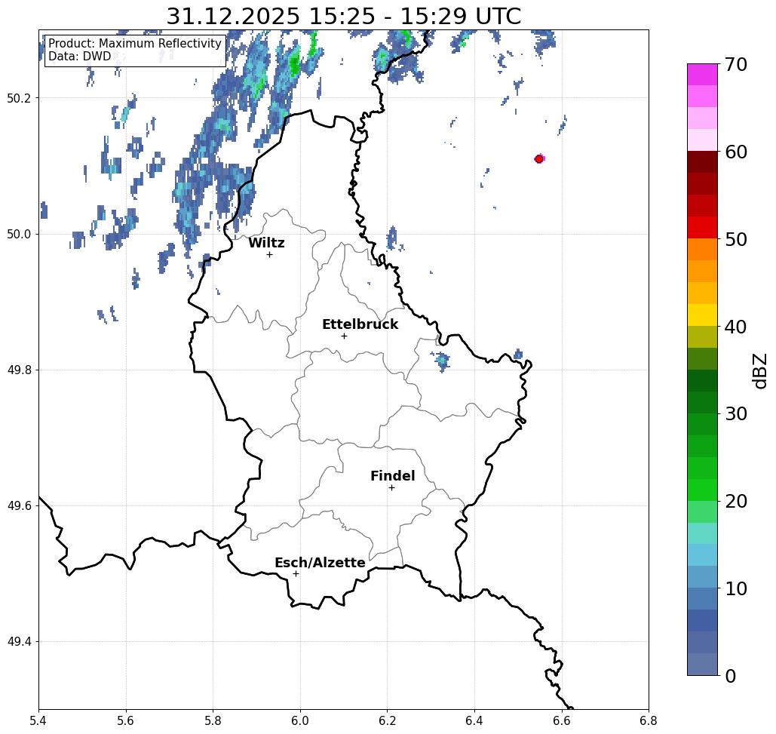Click the latitude label 49.4
Viewport: 776px width, 734px height.
click(19, 642)
